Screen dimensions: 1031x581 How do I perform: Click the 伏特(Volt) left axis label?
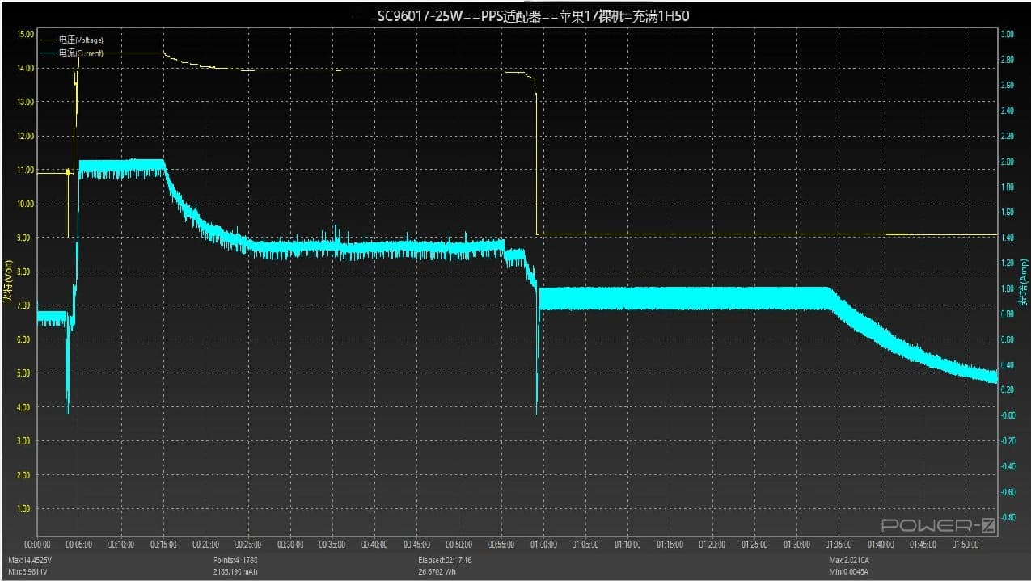coord(7,281)
